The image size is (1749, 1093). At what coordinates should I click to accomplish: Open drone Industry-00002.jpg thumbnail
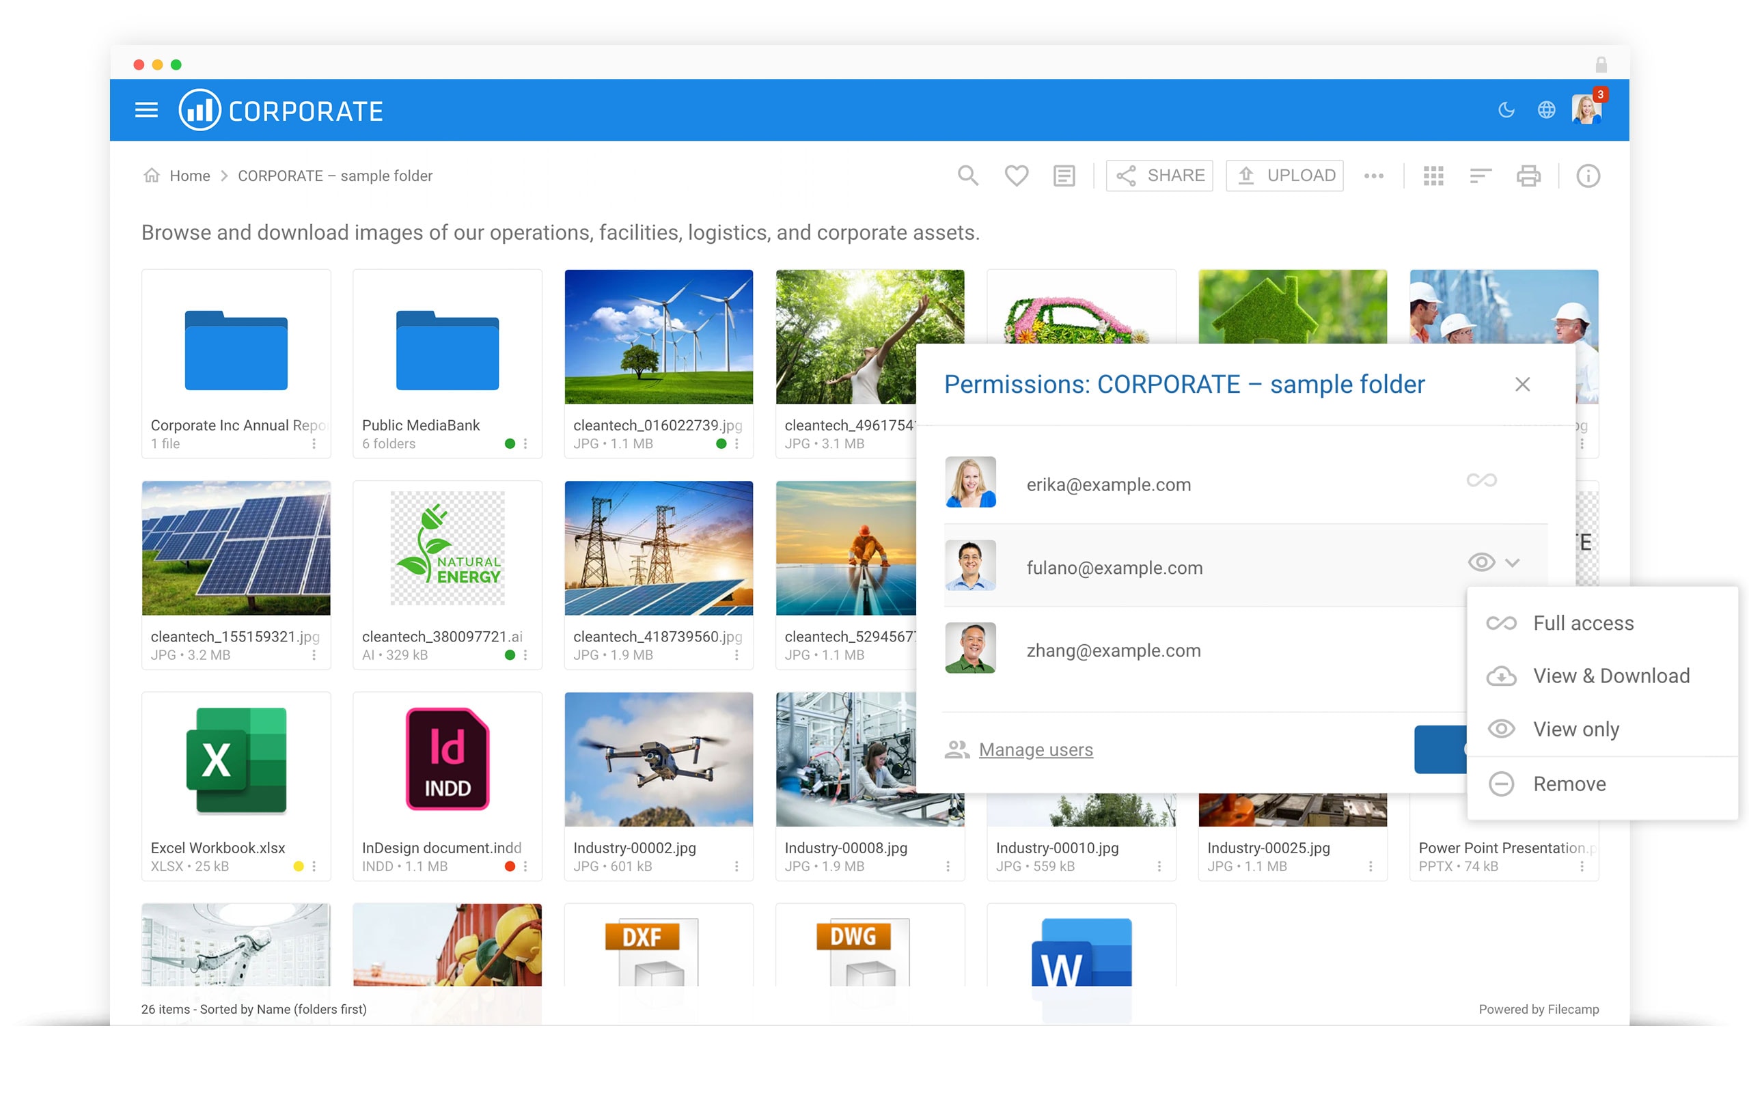[659, 759]
